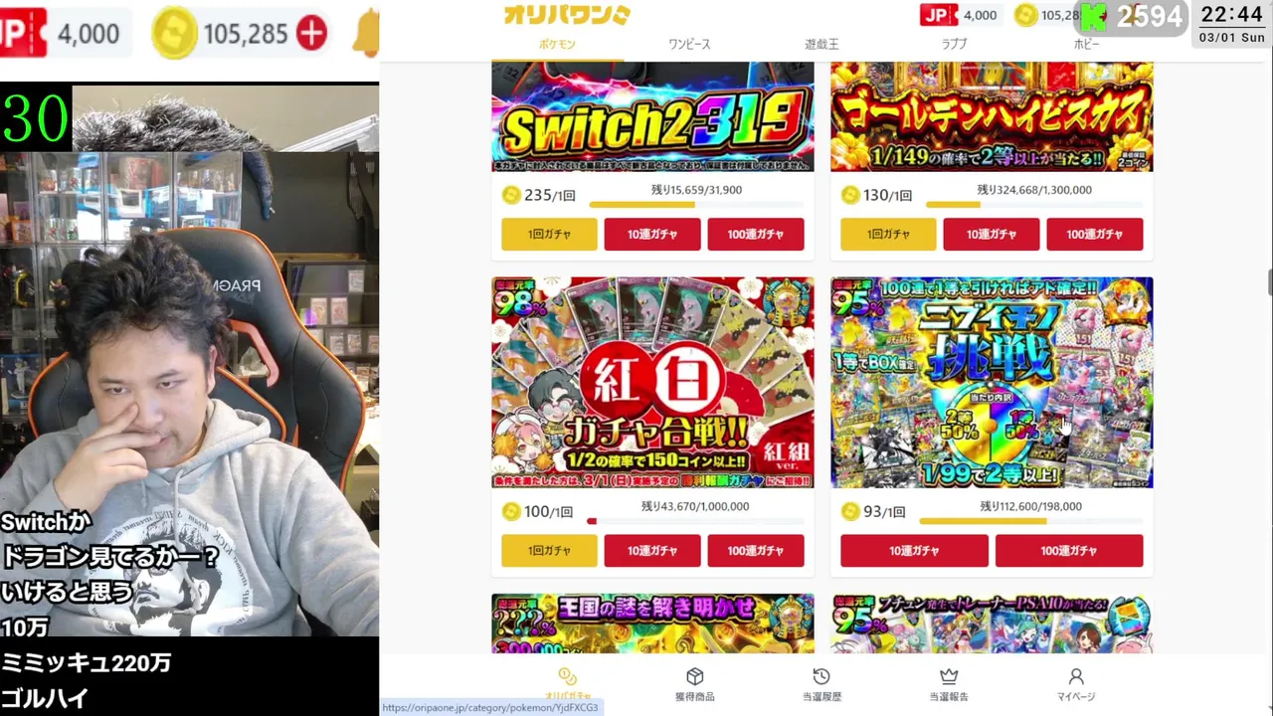The width and height of the screenshot is (1273, 716).
Task: Click Switch2 remaining progress bar 15,659/31,900
Action: [x=696, y=205]
